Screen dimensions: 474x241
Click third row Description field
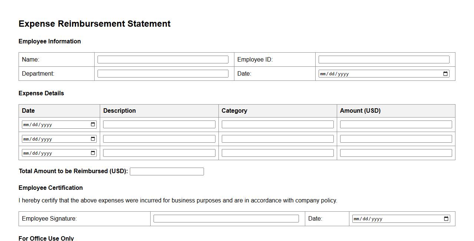(159, 153)
